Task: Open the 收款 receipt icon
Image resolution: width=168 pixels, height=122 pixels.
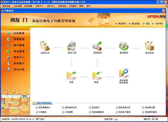Action: click(97, 76)
